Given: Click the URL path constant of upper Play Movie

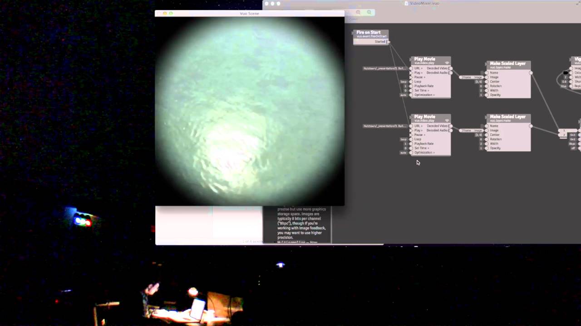Looking at the screenshot, I should point(385,68).
